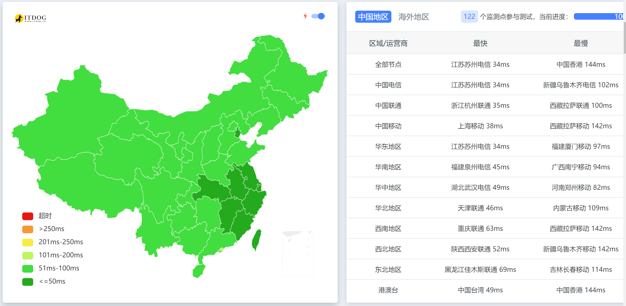Click the red 超时 legend swatch
Image resolution: width=626 pixels, height=306 pixels.
click(x=28, y=216)
